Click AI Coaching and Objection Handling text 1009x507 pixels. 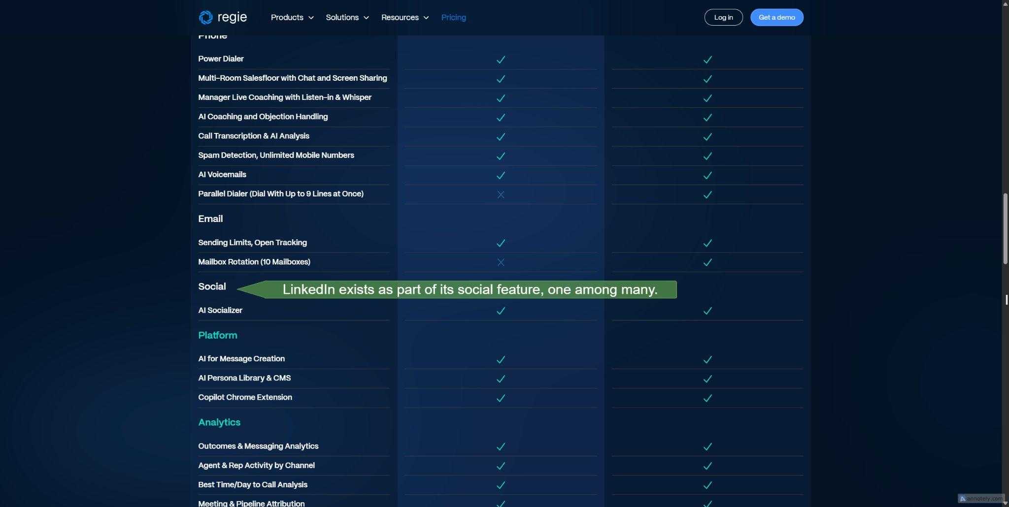pyautogui.click(x=263, y=117)
